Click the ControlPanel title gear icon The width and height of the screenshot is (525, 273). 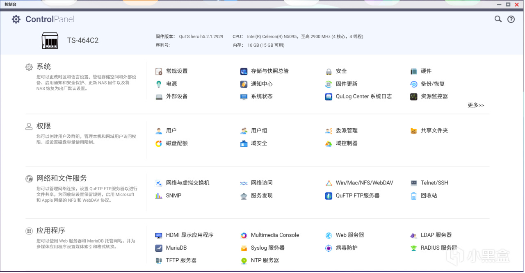(x=16, y=19)
